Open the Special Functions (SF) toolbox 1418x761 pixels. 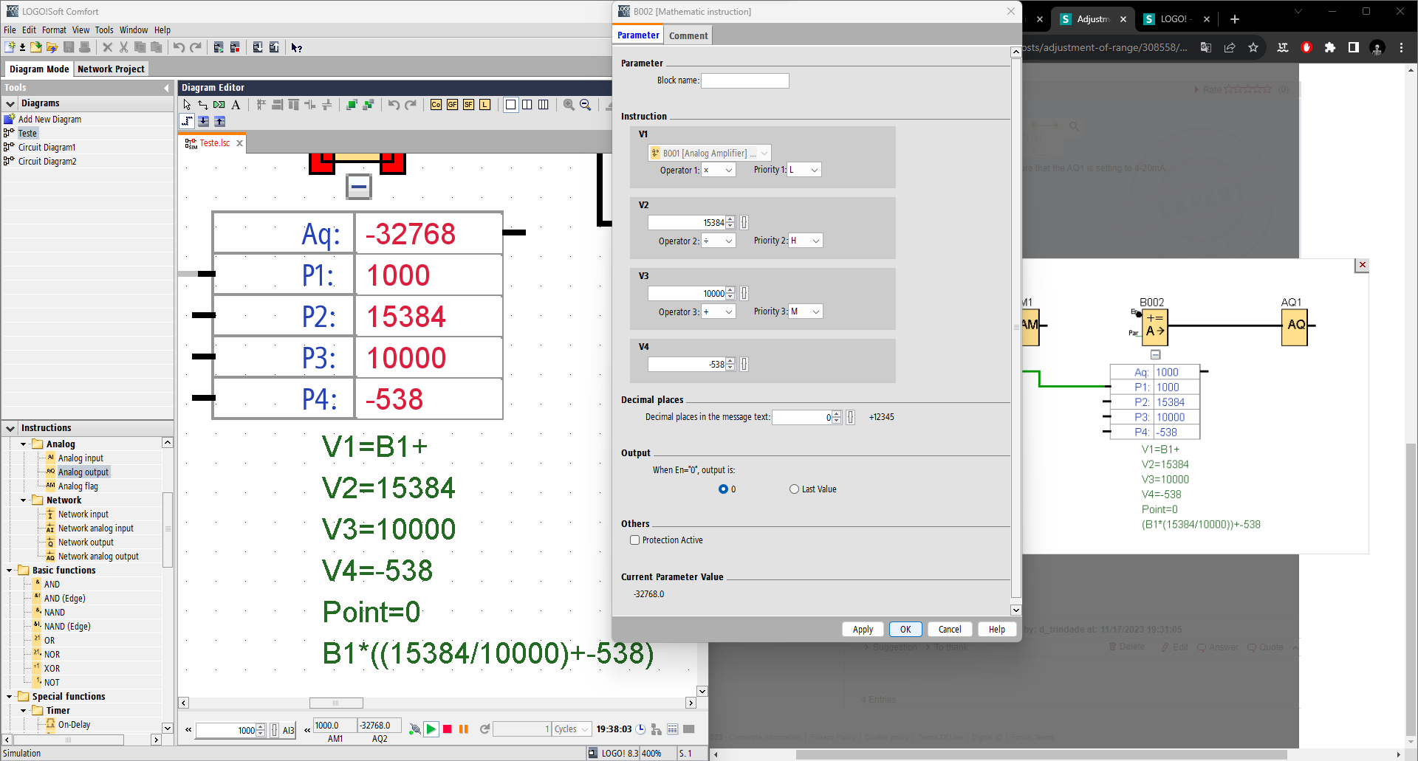468,105
